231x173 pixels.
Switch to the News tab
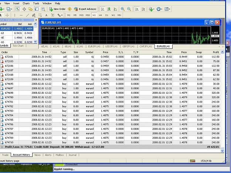tap(37, 155)
